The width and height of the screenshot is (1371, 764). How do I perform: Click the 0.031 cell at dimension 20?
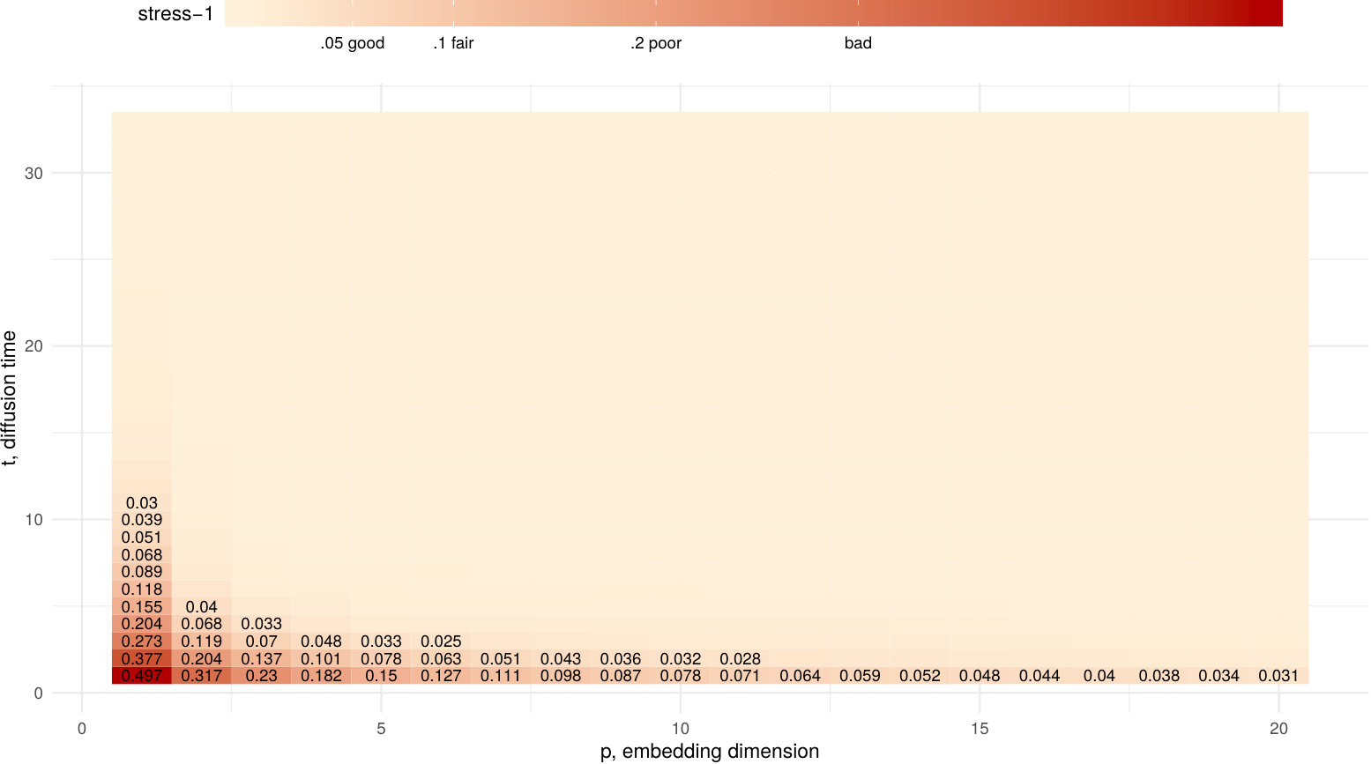tap(1278, 676)
